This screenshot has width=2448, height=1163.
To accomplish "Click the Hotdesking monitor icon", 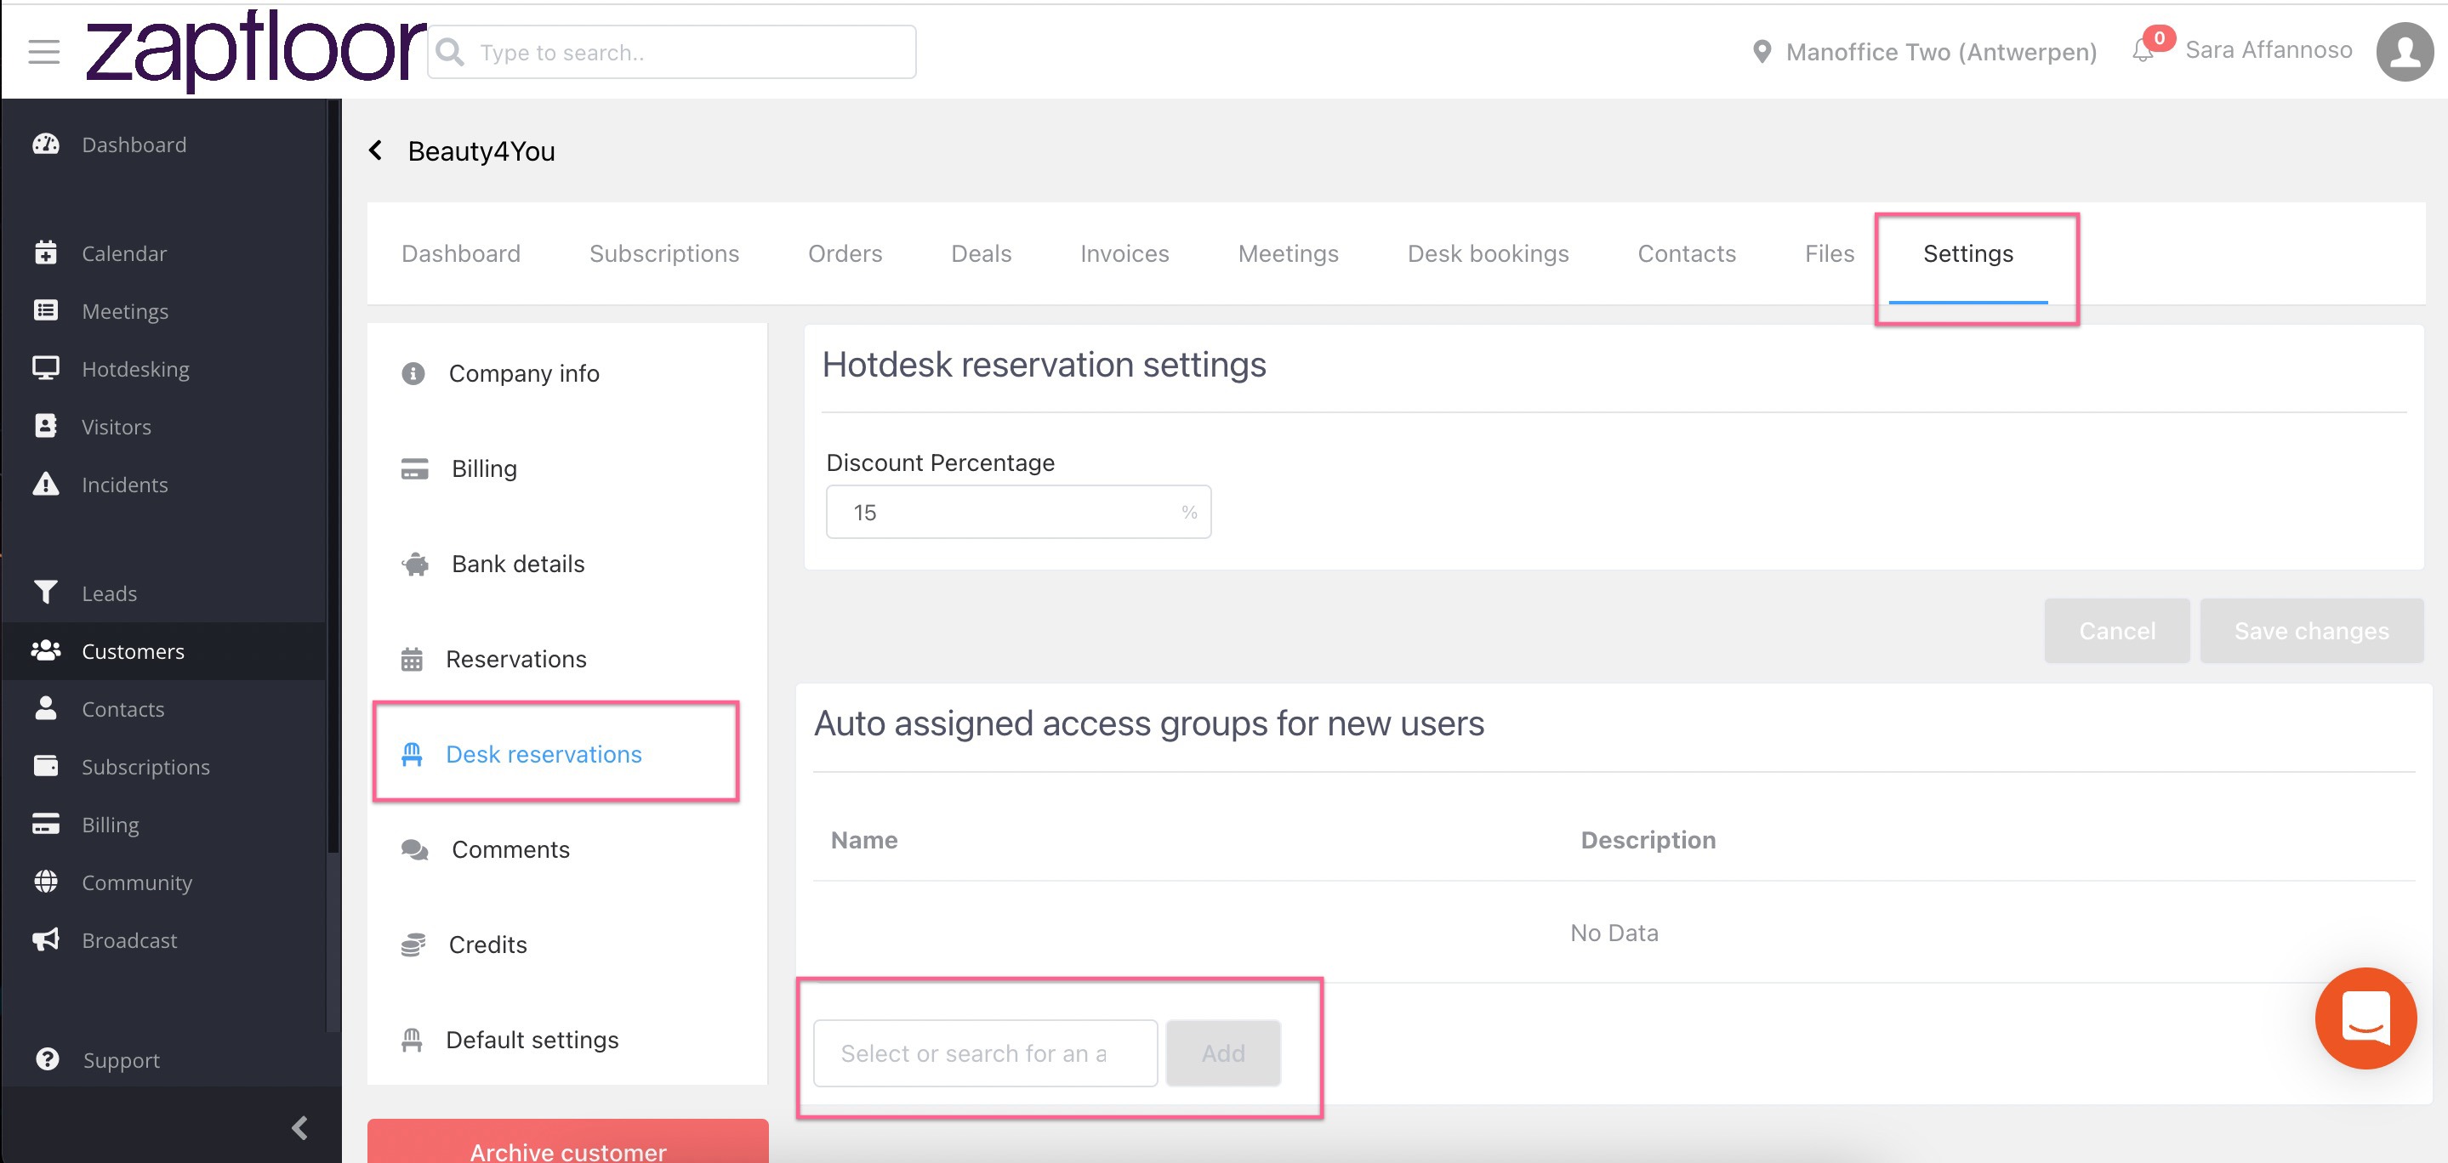I will pyautogui.click(x=46, y=369).
